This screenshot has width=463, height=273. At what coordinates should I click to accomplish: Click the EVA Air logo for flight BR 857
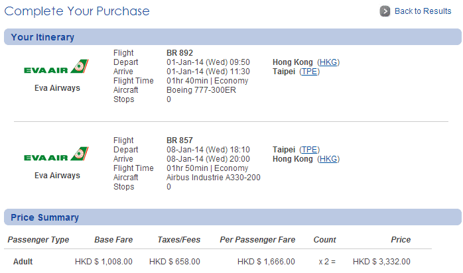(x=56, y=155)
